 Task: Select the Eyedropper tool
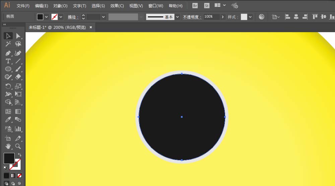[8, 120]
